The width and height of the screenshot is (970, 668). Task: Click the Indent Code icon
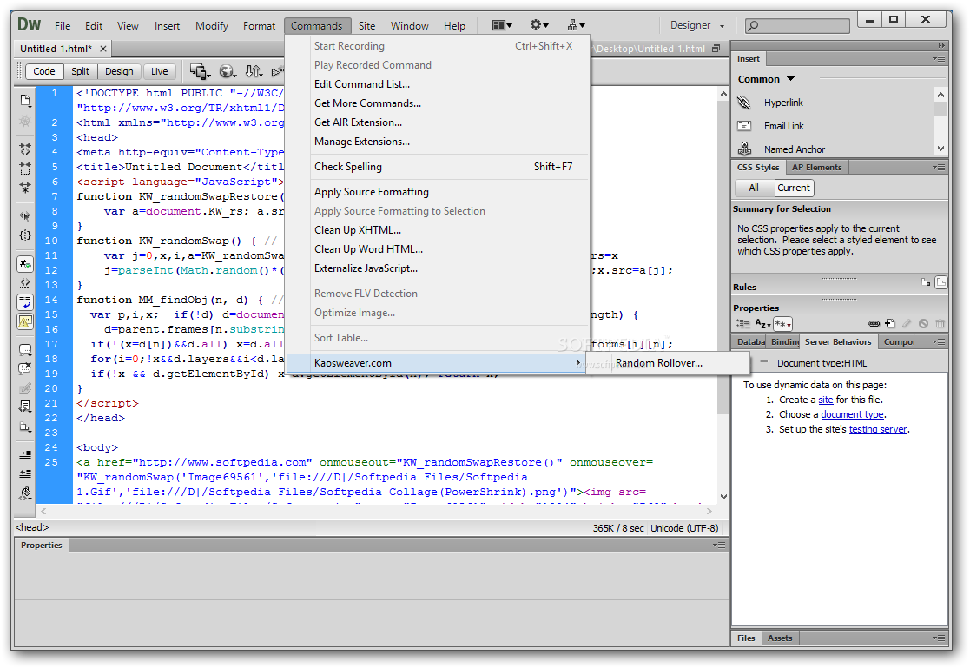(24, 454)
